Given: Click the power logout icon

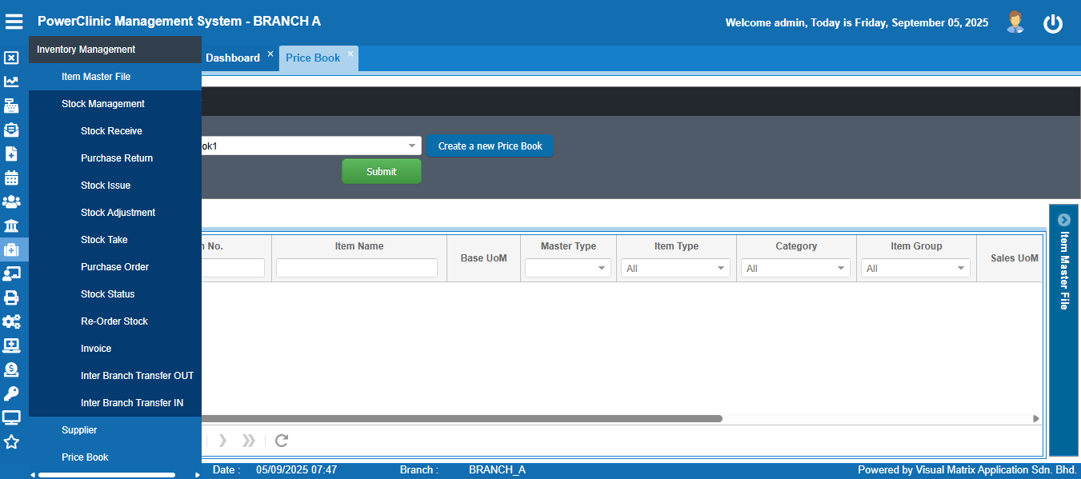Looking at the screenshot, I should [x=1052, y=24].
